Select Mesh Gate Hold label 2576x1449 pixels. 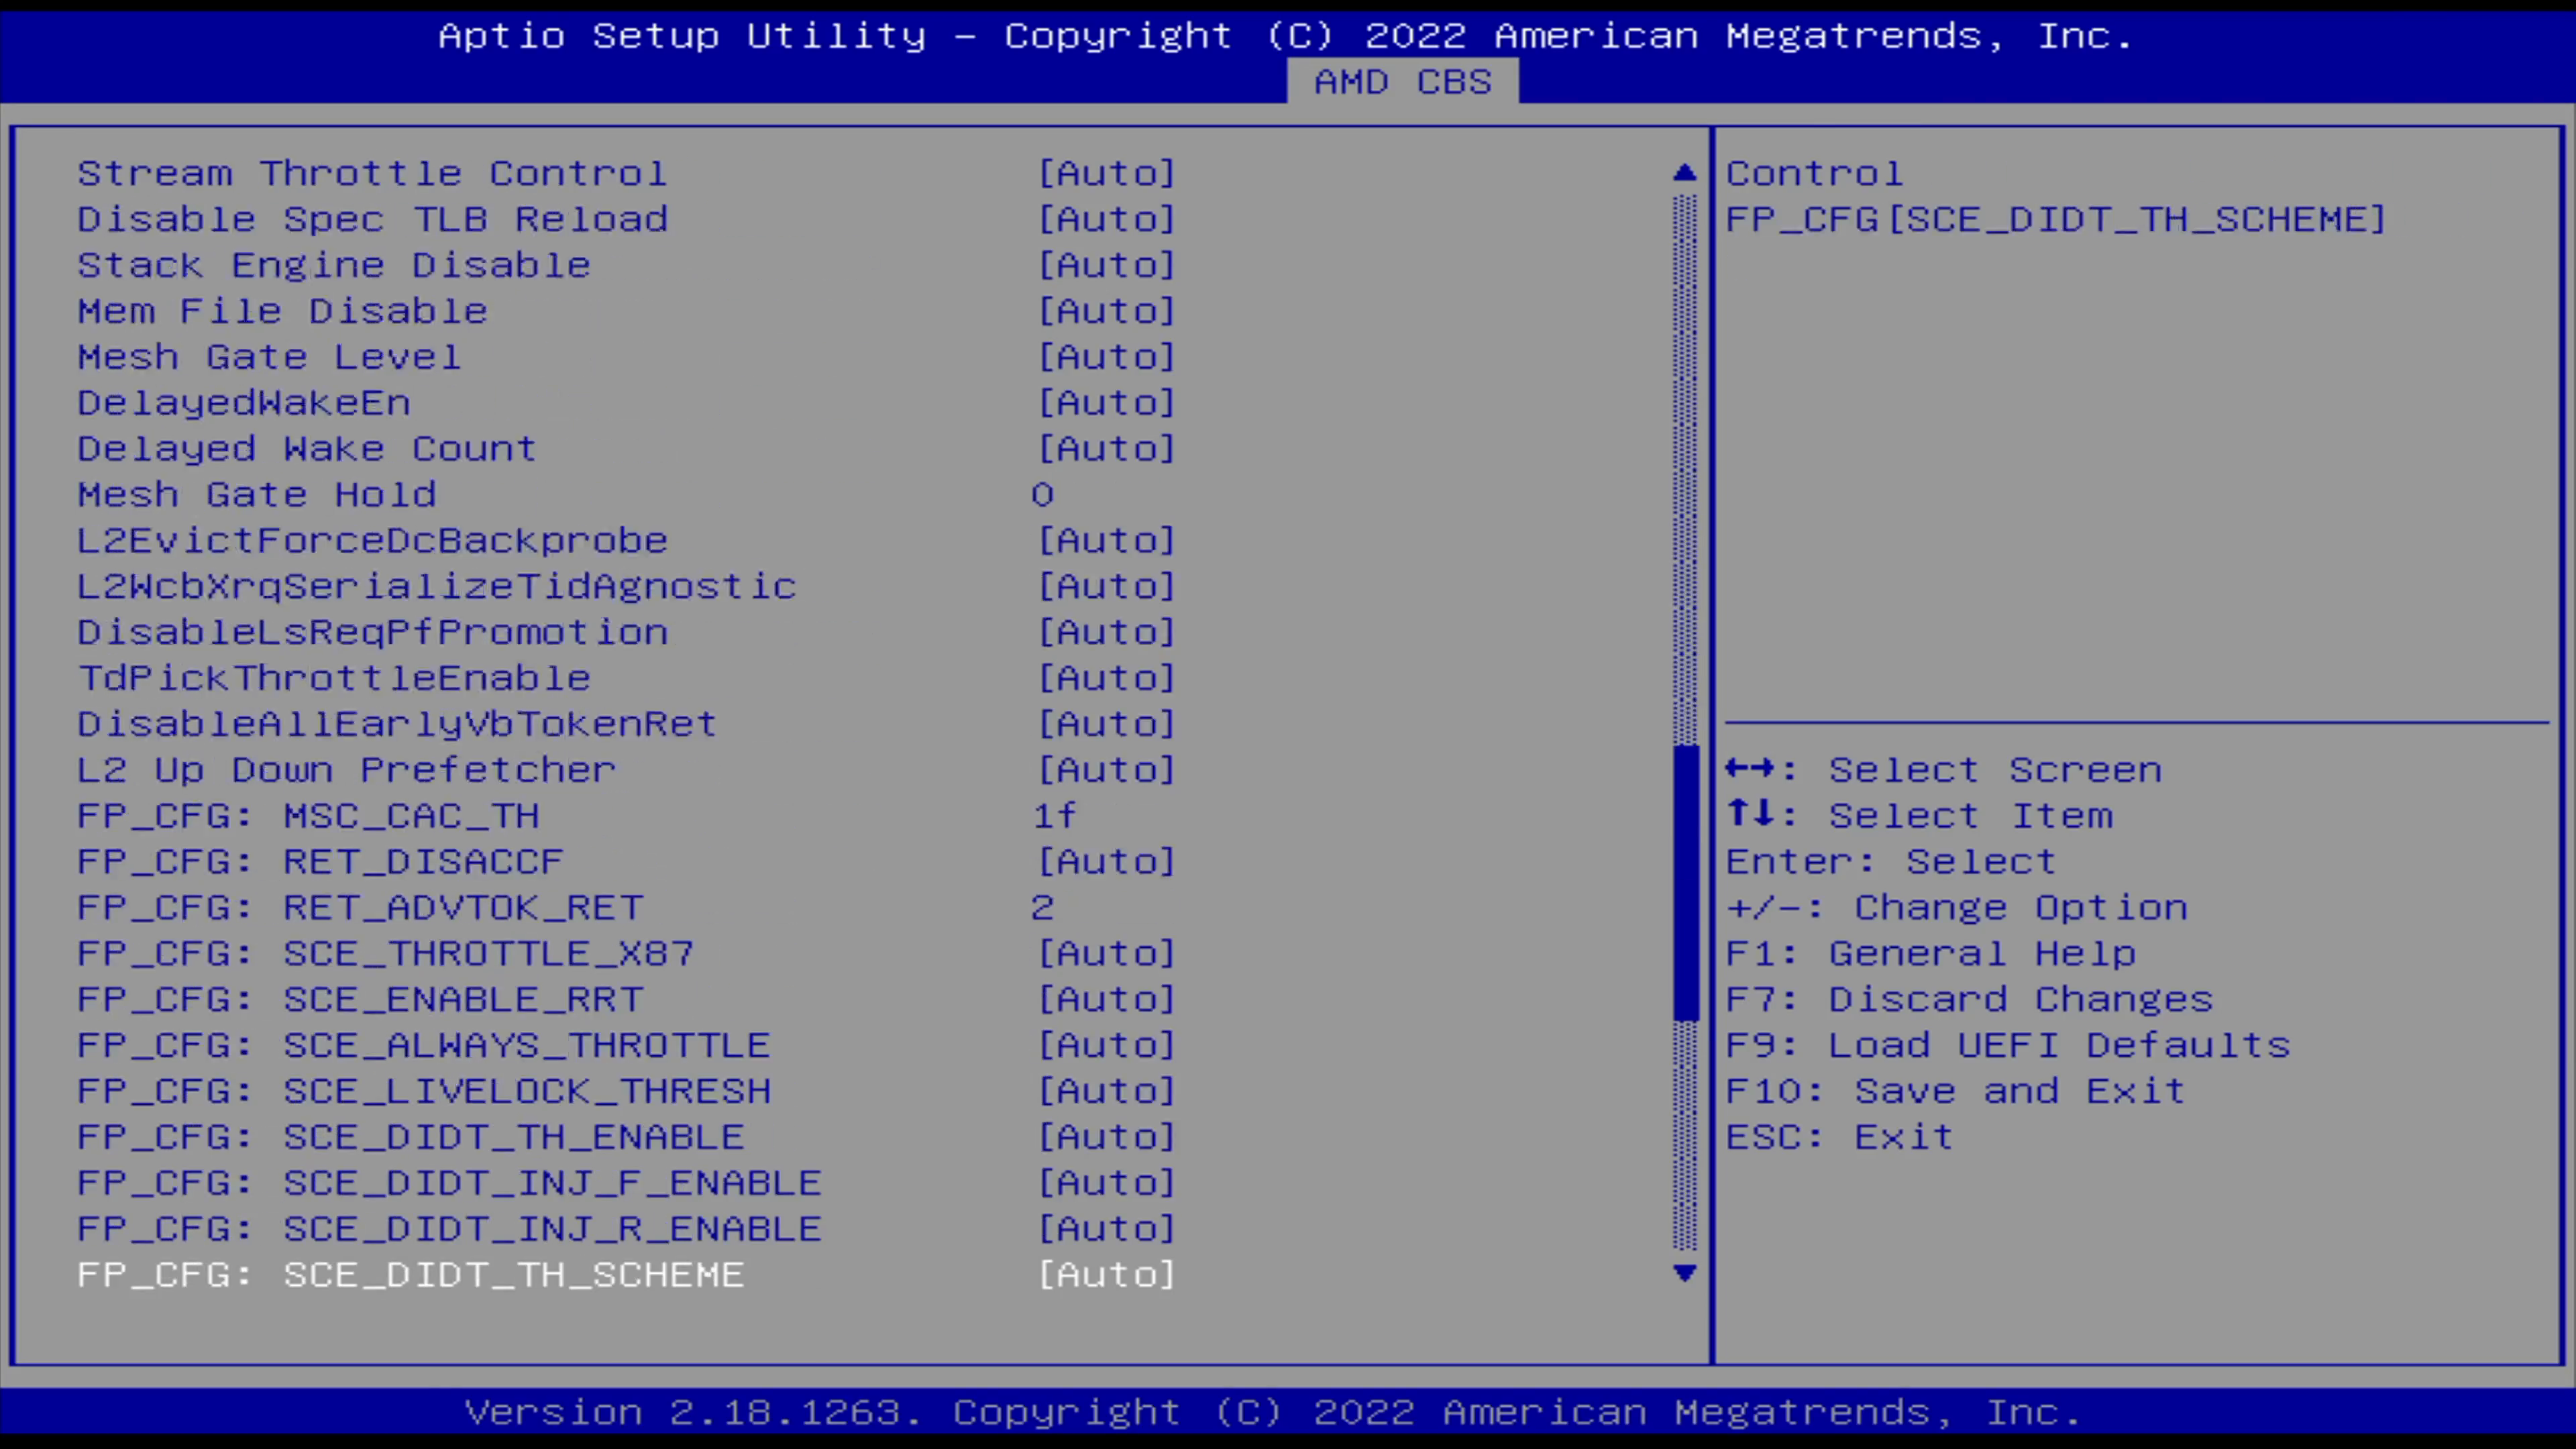pos(257,495)
